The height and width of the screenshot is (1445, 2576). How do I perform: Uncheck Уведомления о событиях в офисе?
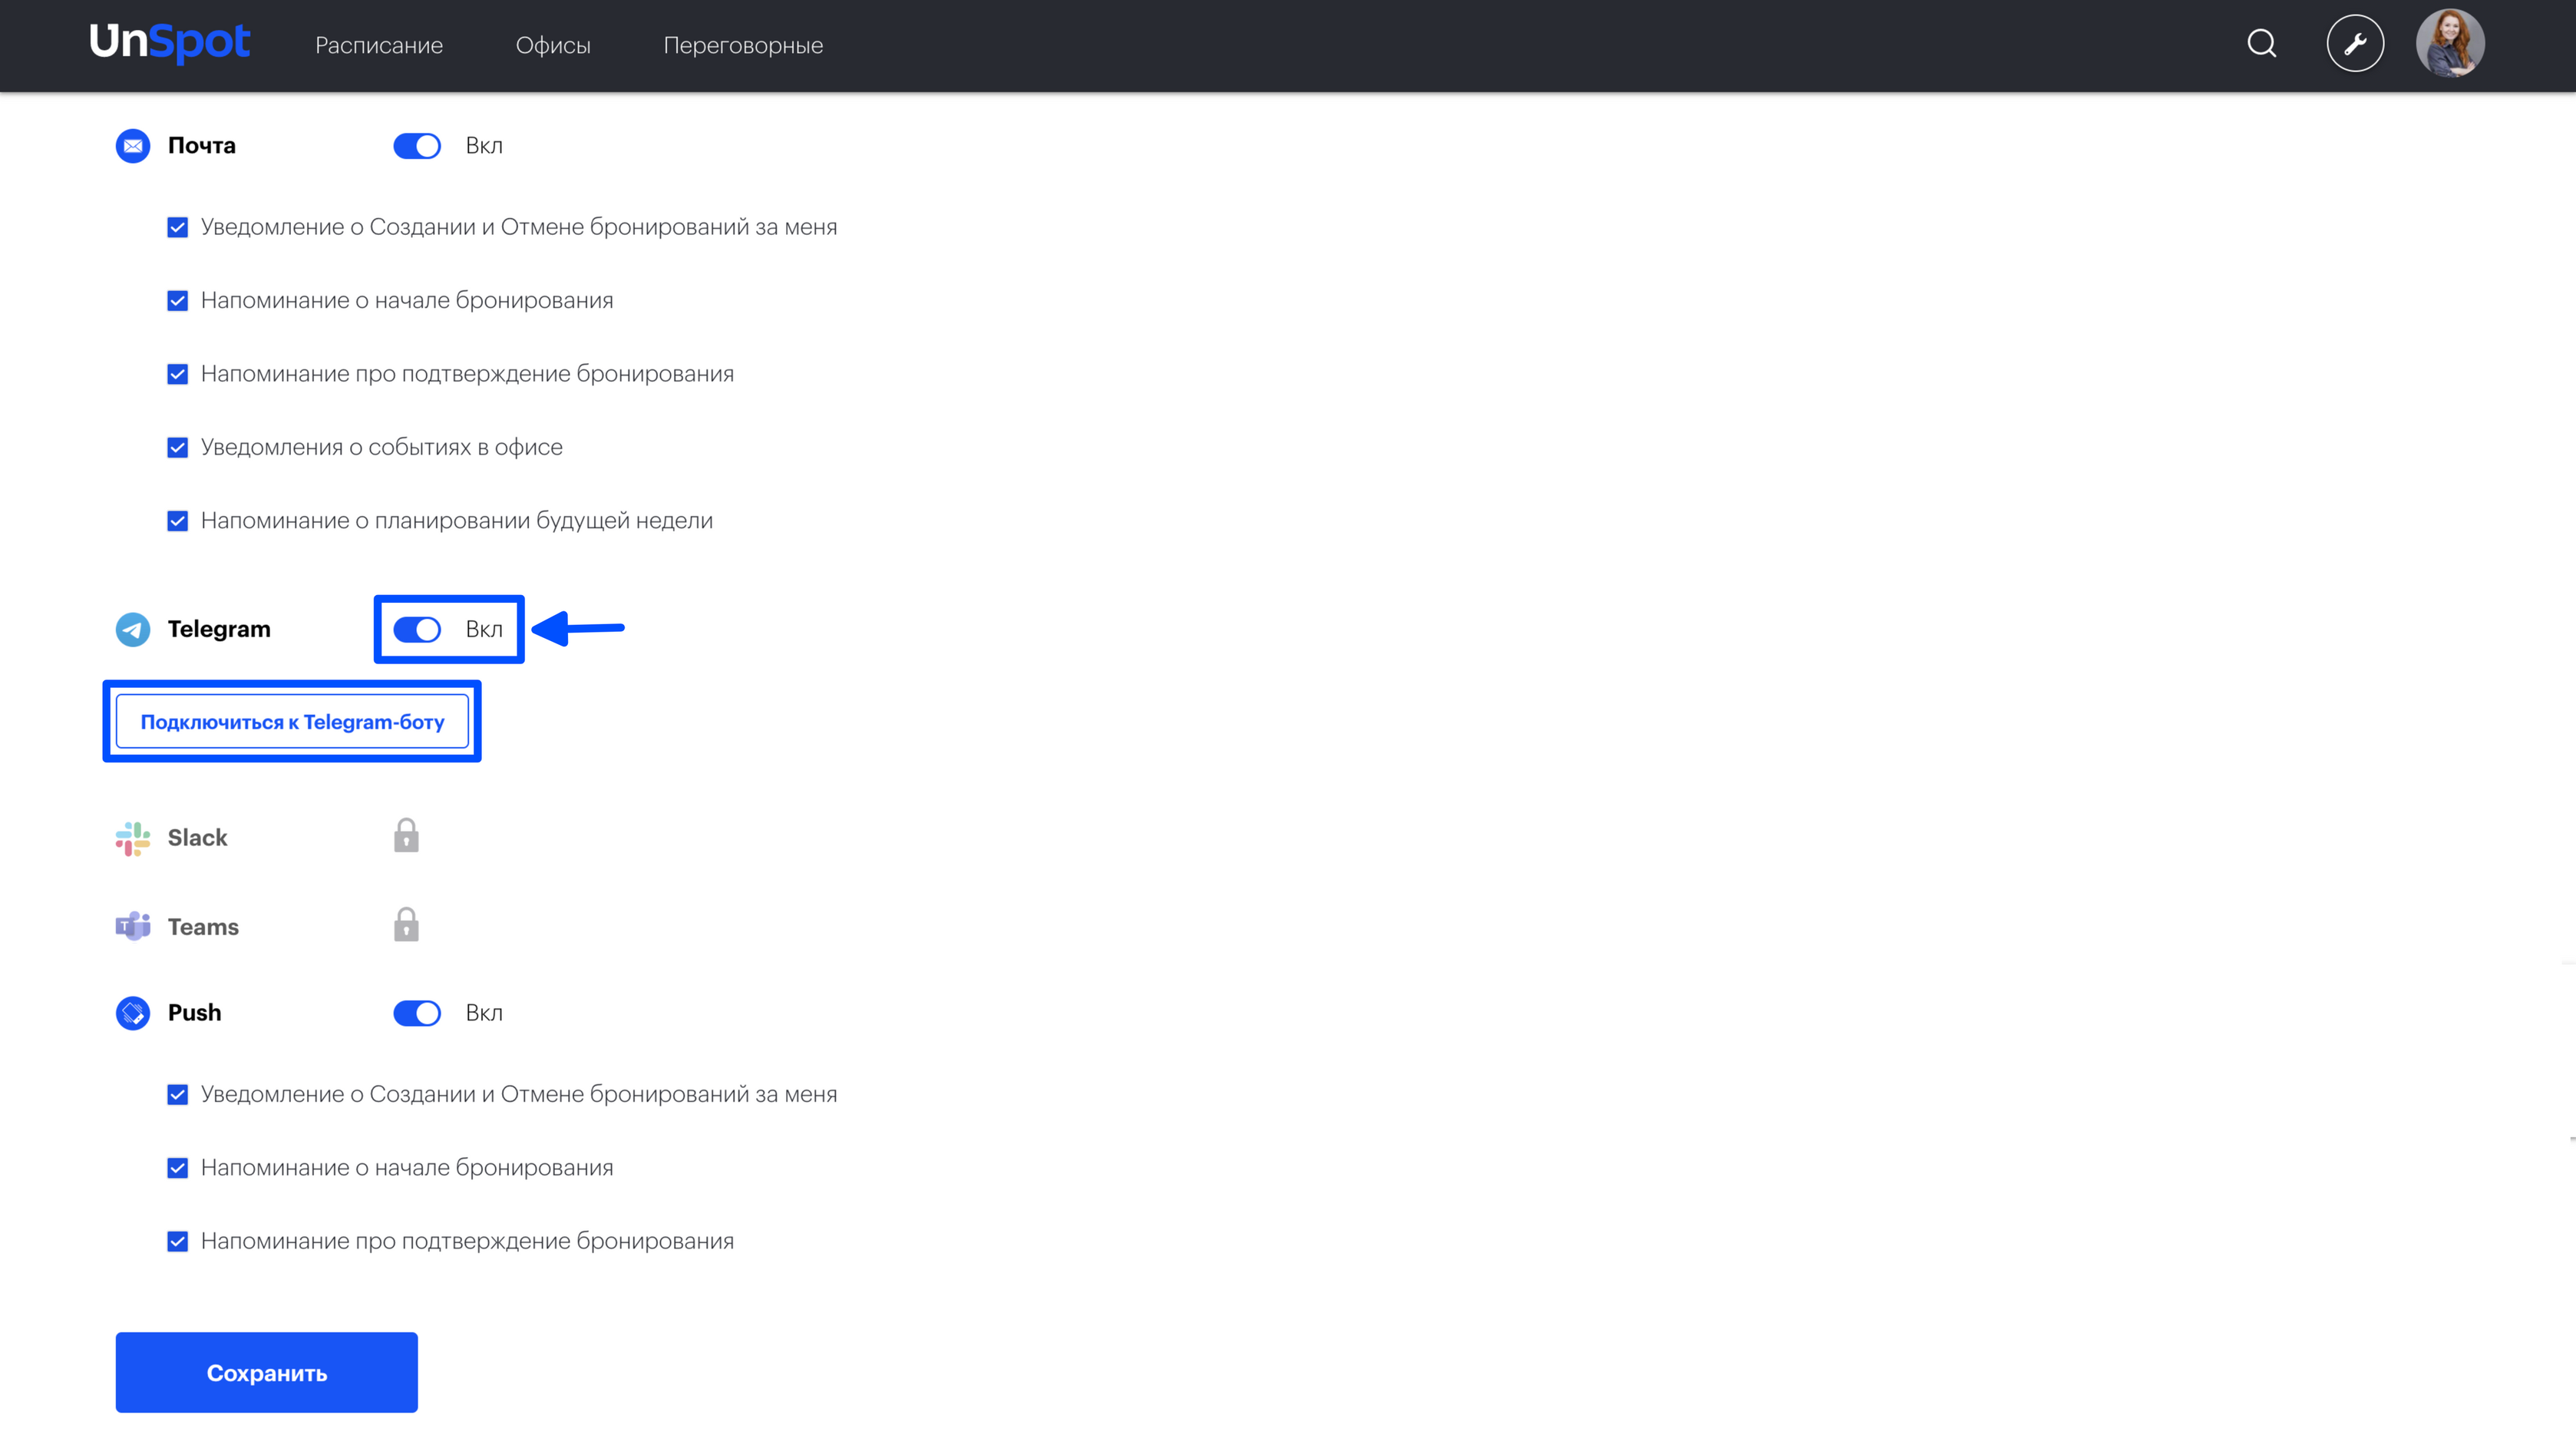(177, 448)
